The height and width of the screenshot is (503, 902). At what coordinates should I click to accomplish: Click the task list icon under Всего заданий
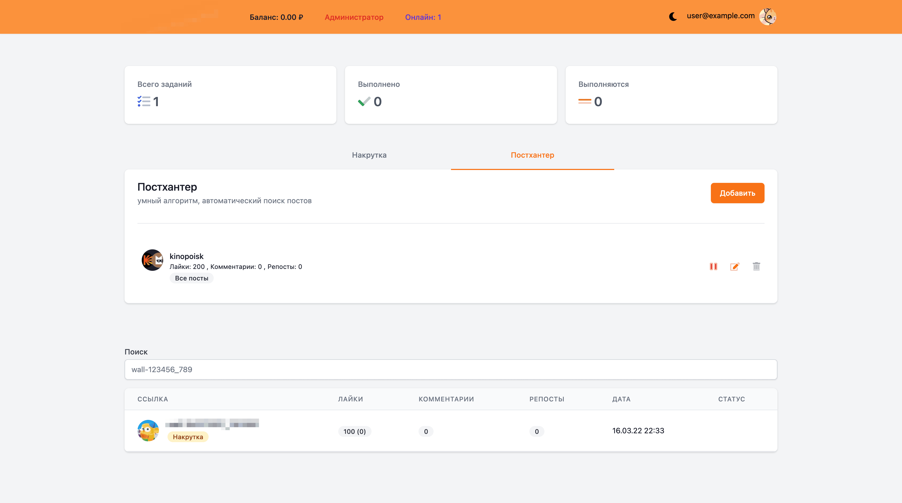pyautogui.click(x=144, y=101)
